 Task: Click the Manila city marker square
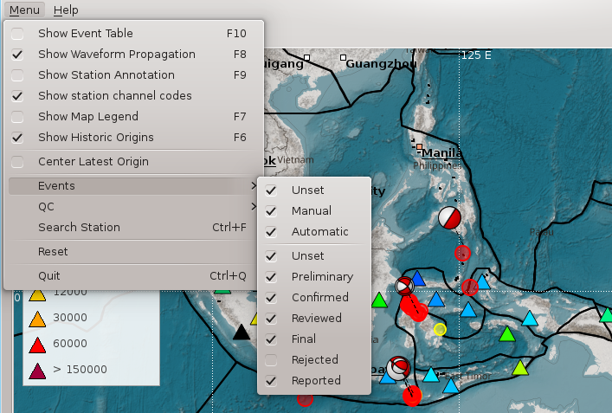419,147
